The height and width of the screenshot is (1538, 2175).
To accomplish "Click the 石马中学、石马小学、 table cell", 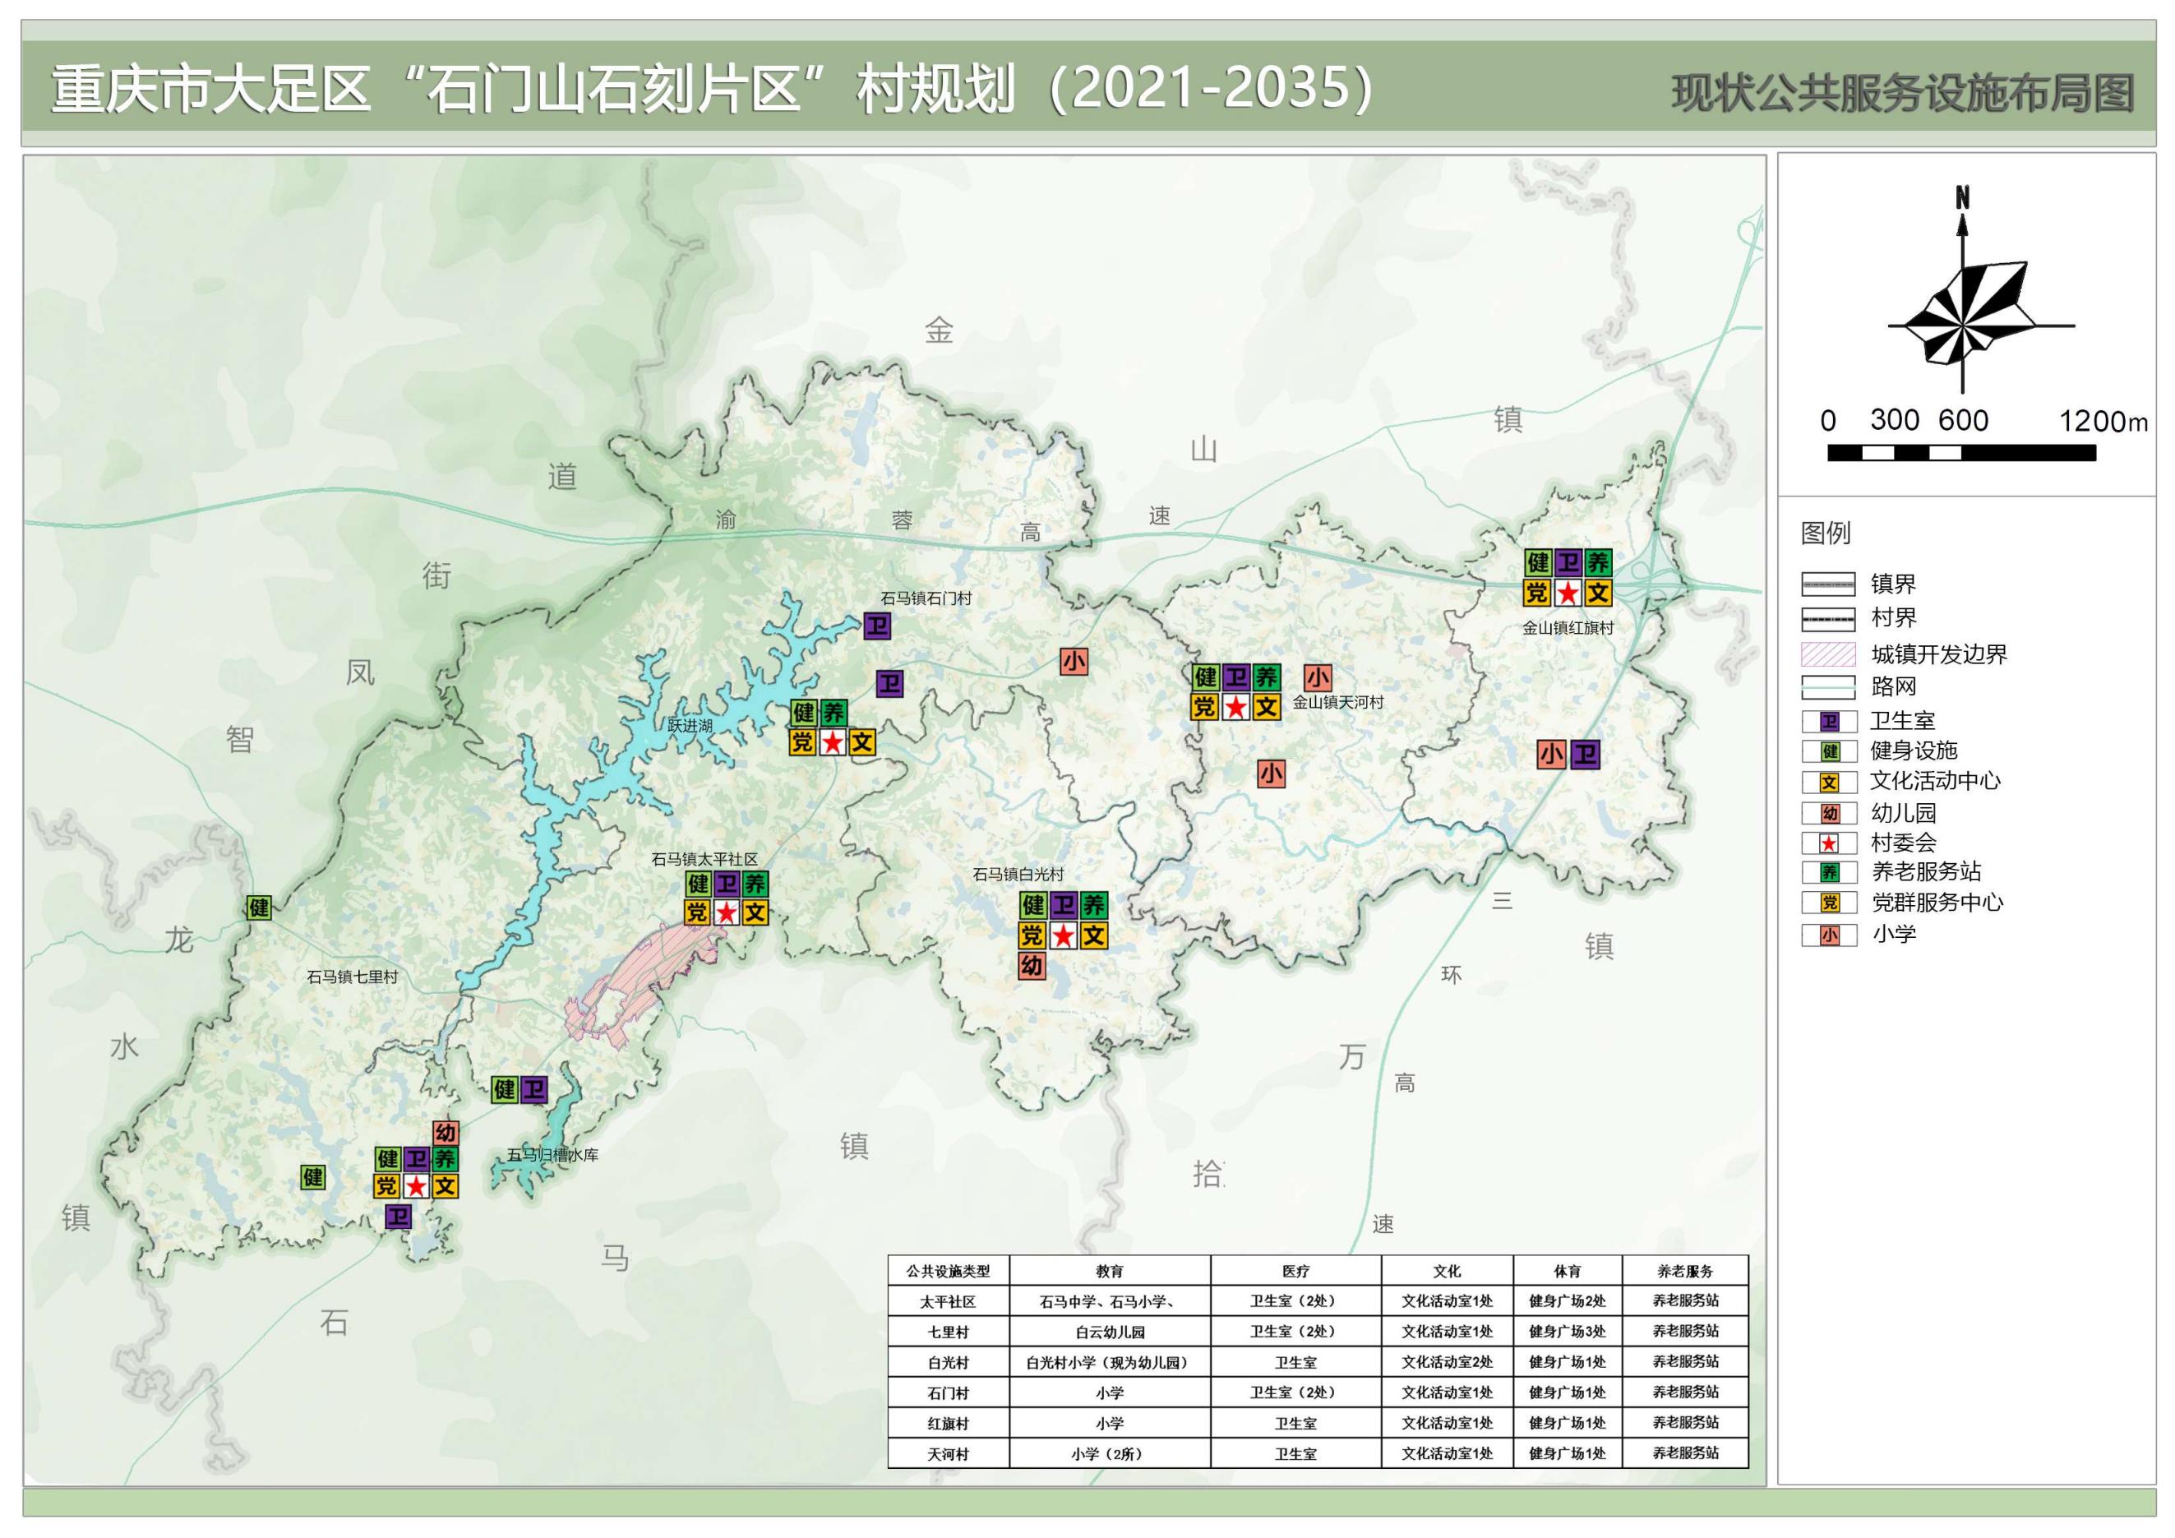I will coord(1110,1301).
